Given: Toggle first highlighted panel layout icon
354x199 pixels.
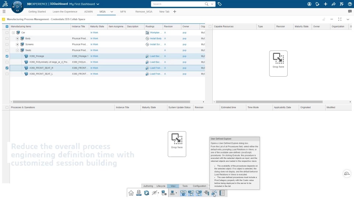Looking at the screenshot, I should coord(183,193).
